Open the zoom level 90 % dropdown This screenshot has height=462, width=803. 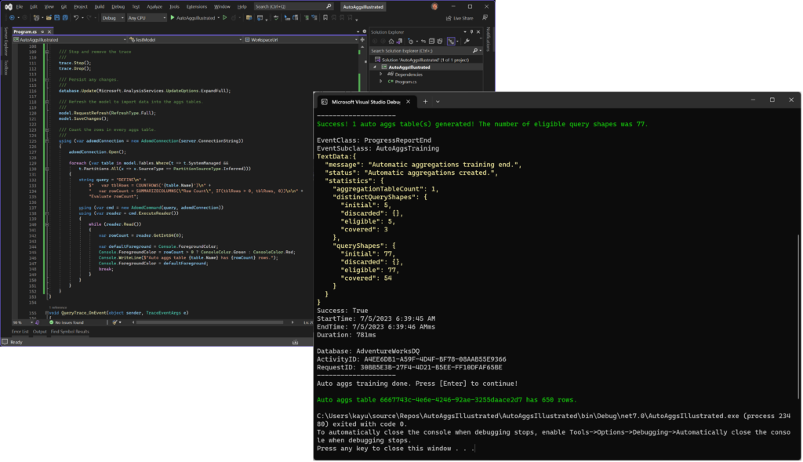(23, 322)
